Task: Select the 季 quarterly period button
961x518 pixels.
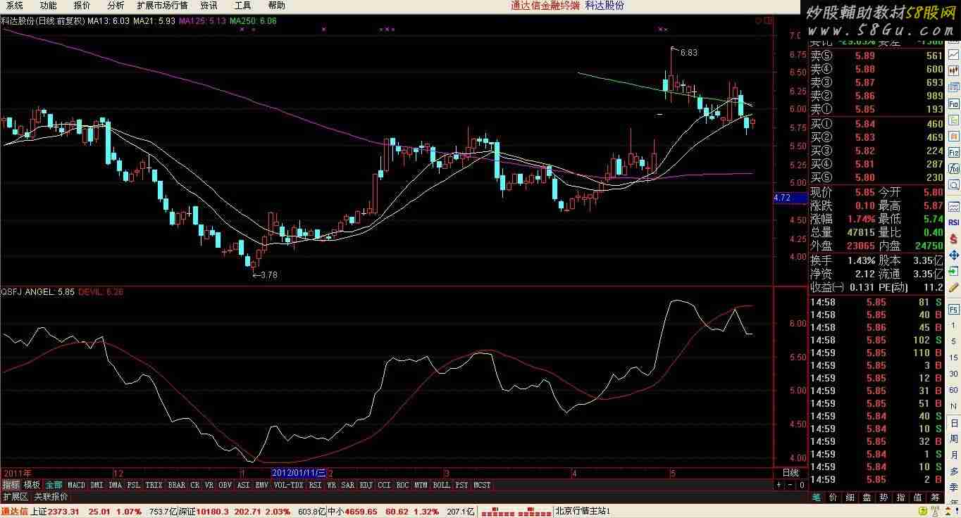Action: (x=954, y=487)
